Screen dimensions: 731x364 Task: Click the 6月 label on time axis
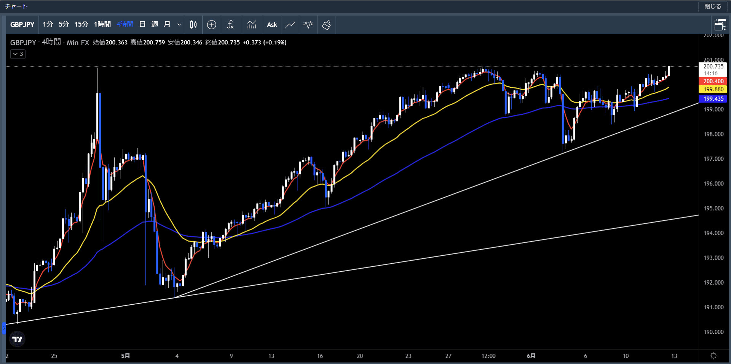pyautogui.click(x=531, y=356)
